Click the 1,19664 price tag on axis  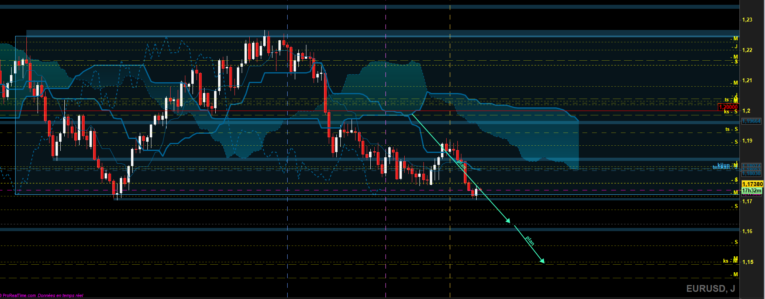tap(751, 121)
